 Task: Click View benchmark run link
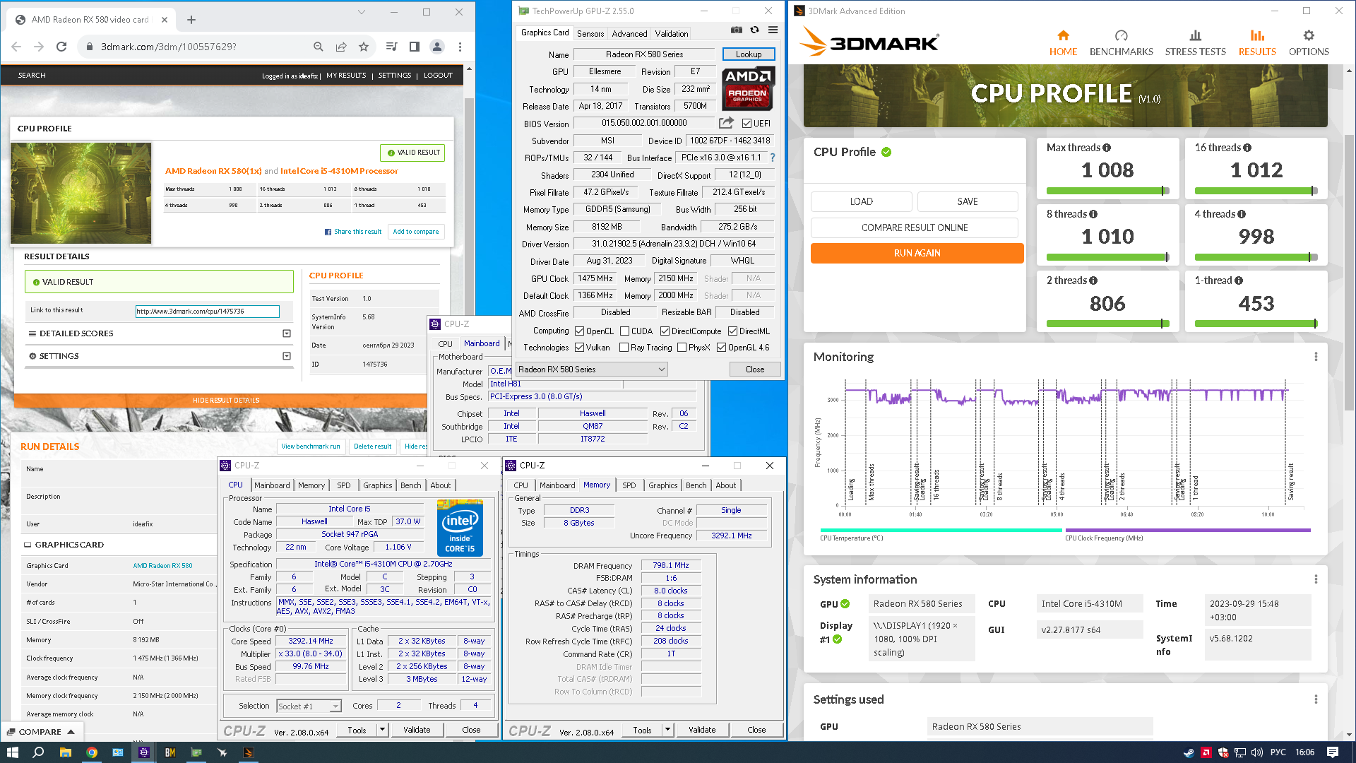[x=310, y=446]
